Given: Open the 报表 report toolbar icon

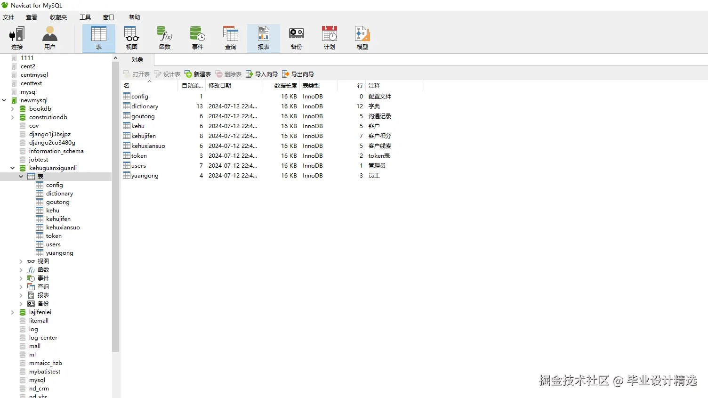Looking at the screenshot, I should pyautogui.click(x=264, y=38).
